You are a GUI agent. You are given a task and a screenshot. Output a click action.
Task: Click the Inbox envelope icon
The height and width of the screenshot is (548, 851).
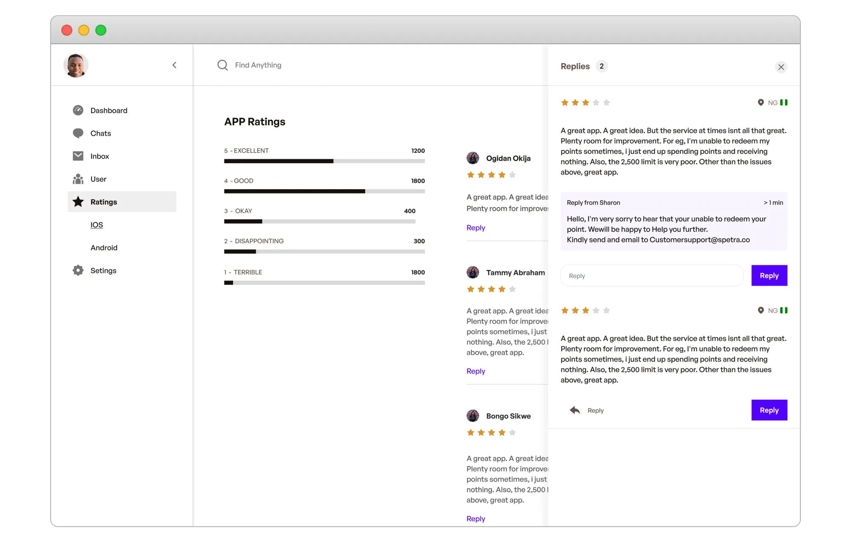[x=78, y=156]
